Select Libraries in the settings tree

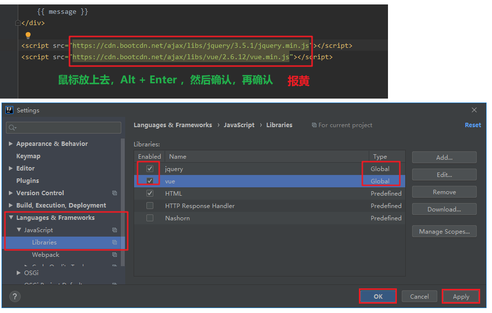click(44, 243)
